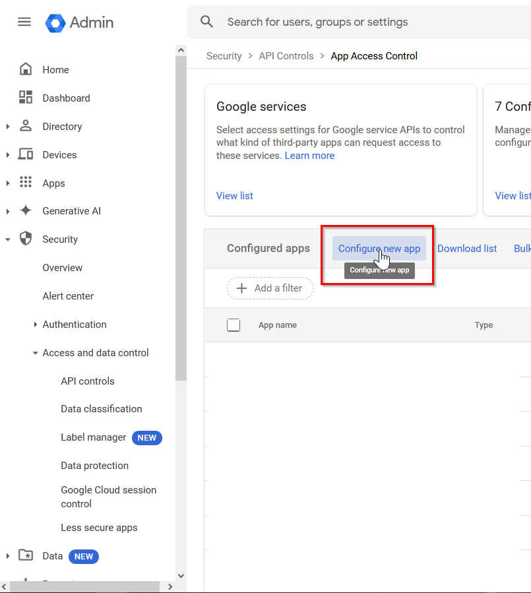Click the Directory person icon

coord(26,126)
